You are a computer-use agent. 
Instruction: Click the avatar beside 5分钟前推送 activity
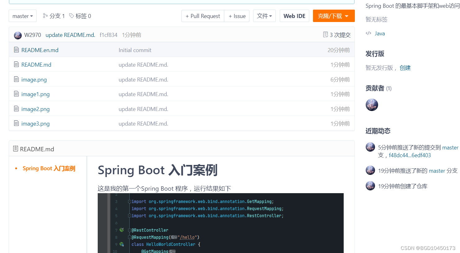(370, 147)
